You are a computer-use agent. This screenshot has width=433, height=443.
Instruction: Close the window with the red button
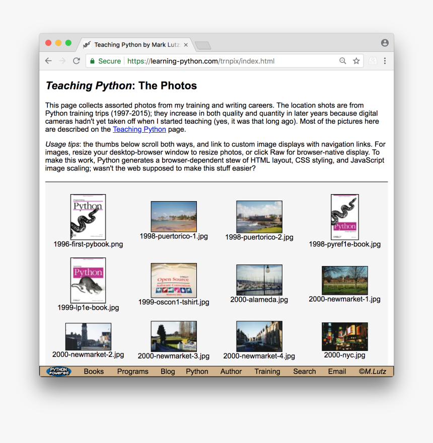point(48,43)
